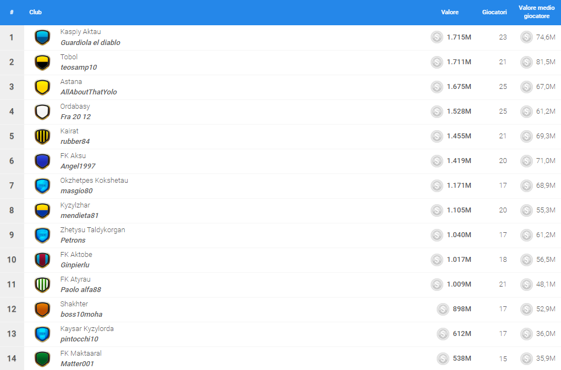
Task: Click the rank number 10 cell
Action: point(12,260)
